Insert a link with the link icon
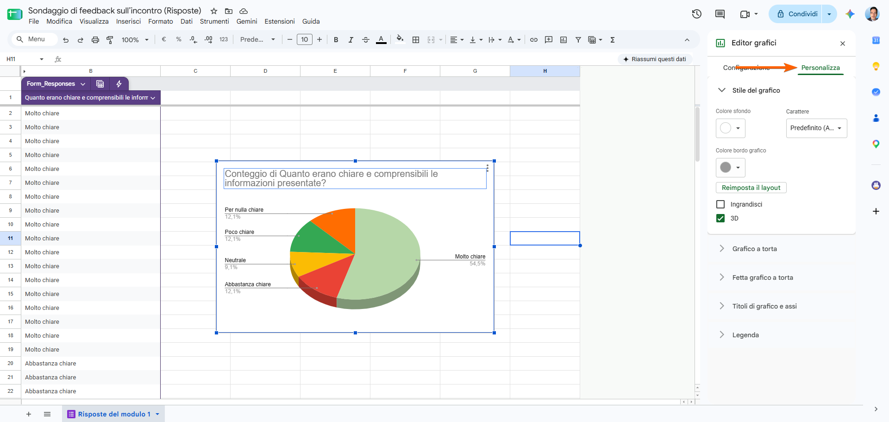The image size is (889, 422). 534,40
